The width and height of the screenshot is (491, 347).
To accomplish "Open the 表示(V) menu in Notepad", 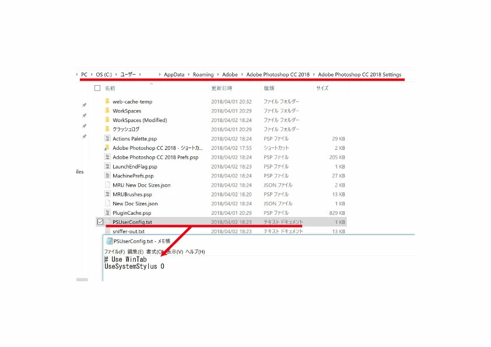I will point(174,251).
